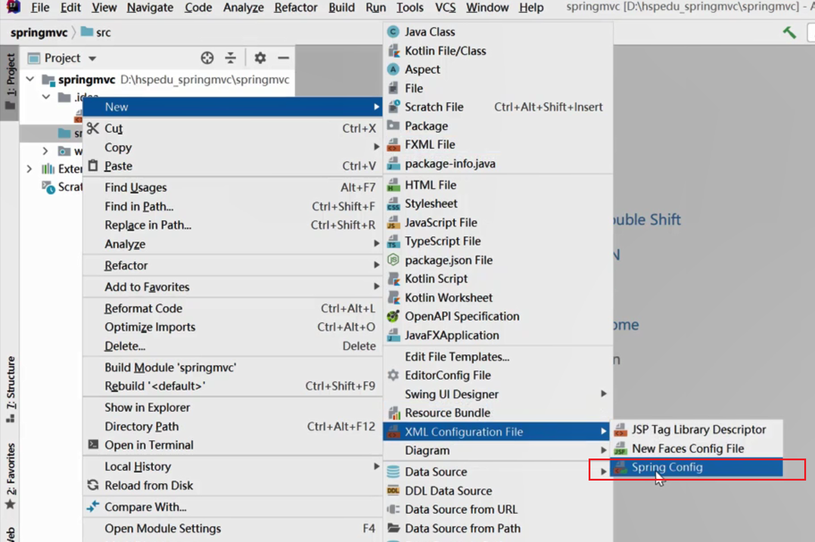Select Find Usages entry
This screenshot has height=542, width=815.
tap(232, 187)
